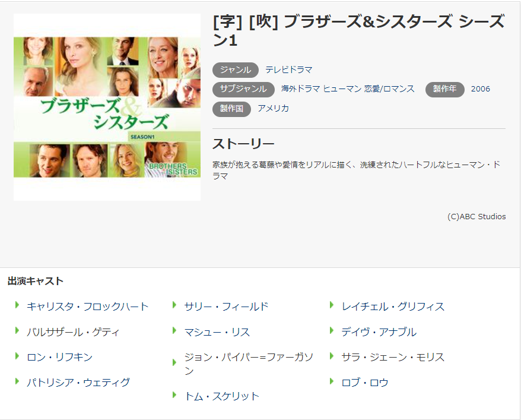Open the ブラザーズ&シスターズ poster thumbnail
Screen dimensions: 521x420
pos(107,107)
